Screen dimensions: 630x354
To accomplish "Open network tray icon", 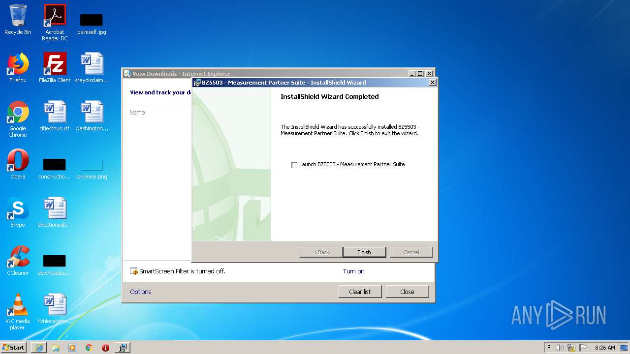I will point(571,348).
